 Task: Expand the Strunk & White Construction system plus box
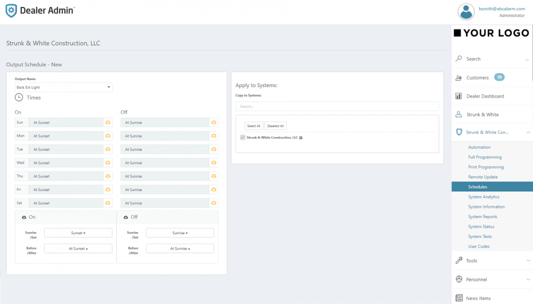[x=301, y=138]
